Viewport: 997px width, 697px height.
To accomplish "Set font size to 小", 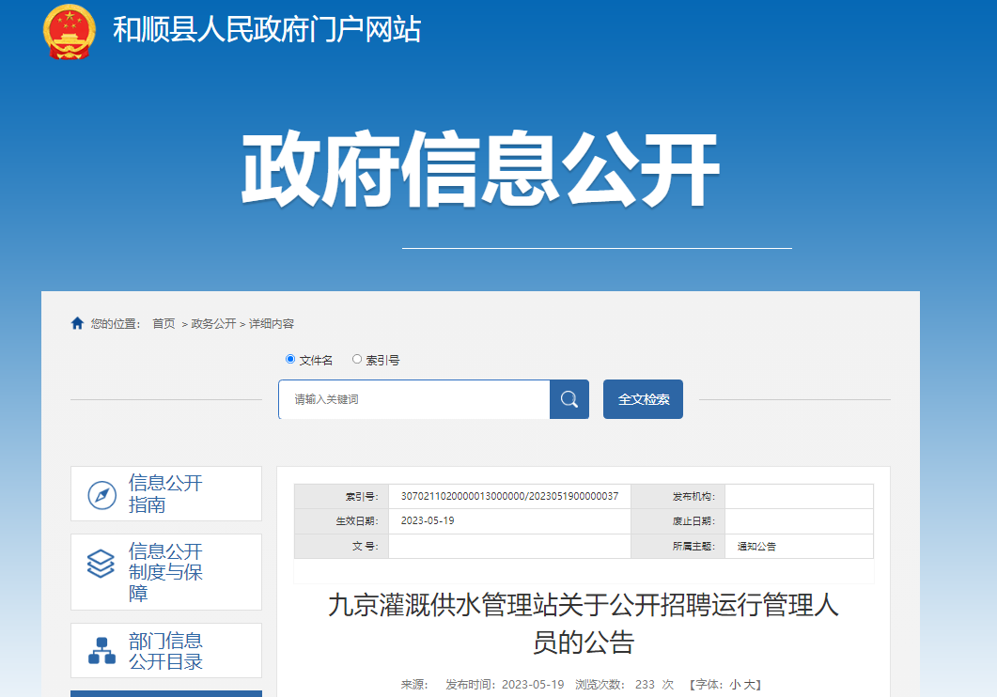I will [735, 685].
